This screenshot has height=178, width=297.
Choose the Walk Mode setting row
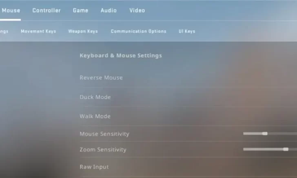(188, 116)
